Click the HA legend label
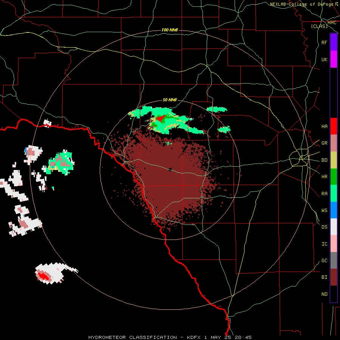The width and height of the screenshot is (340, 340). point(324,126)
